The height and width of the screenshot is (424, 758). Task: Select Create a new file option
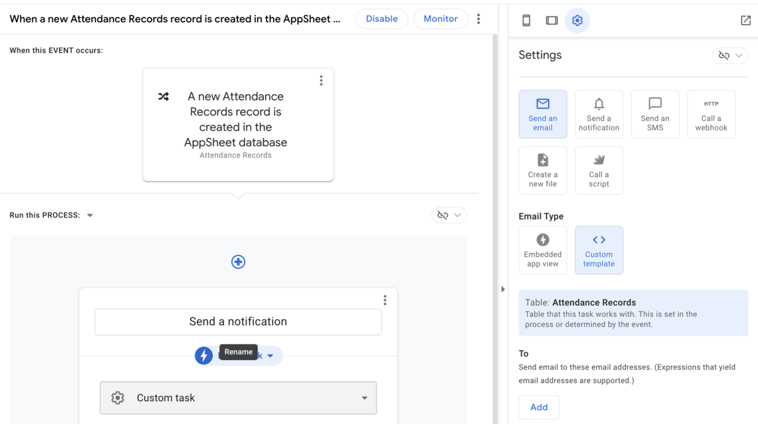pyautogui.click(x=543, y=171)
